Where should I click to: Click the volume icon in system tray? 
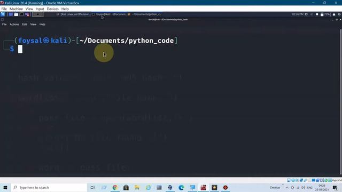(303, 187)
